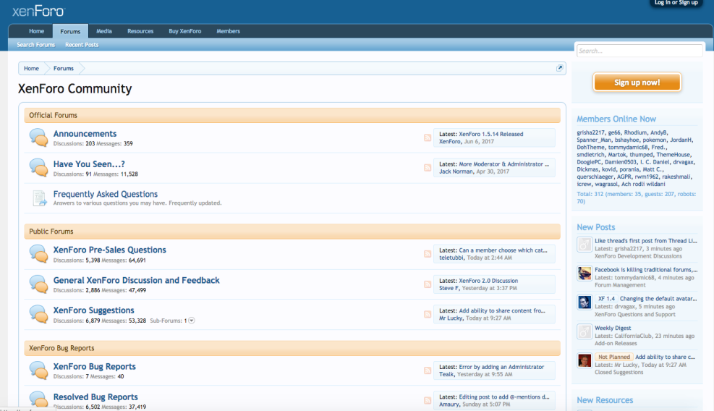The width and height of the screenshot is (714, 411).
Task: Switch to the Resources tab
Action: tap(140, 31)
